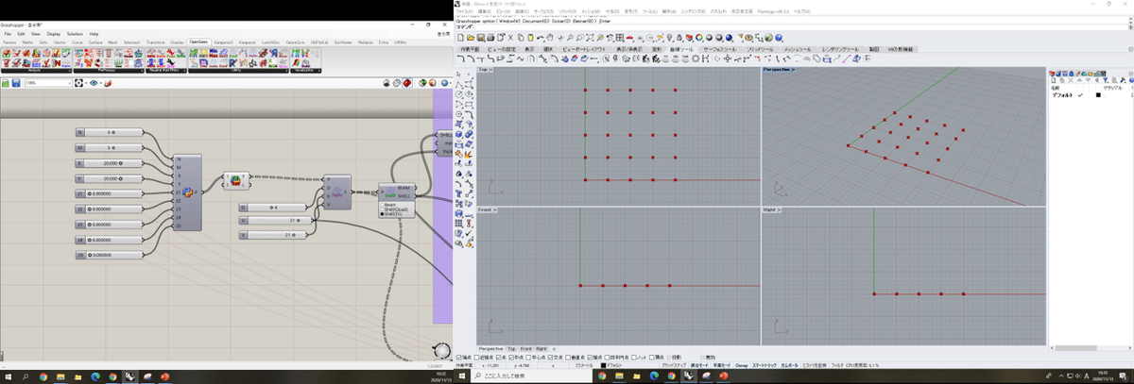
Task: Toggle Osnap in the Rhino status bar
Action: pos(742,365)
